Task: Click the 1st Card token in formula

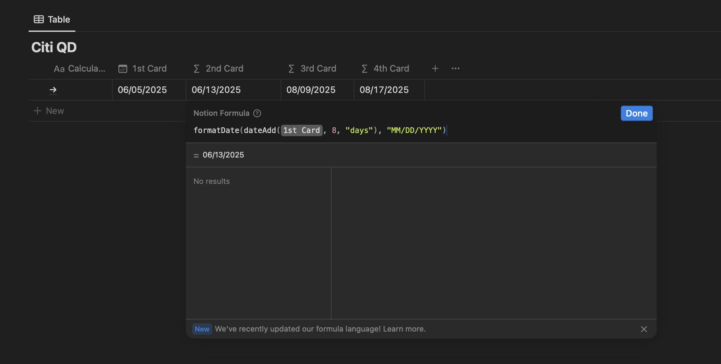Action: 301,130
